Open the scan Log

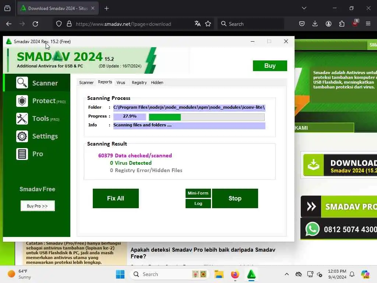(198, 203)
